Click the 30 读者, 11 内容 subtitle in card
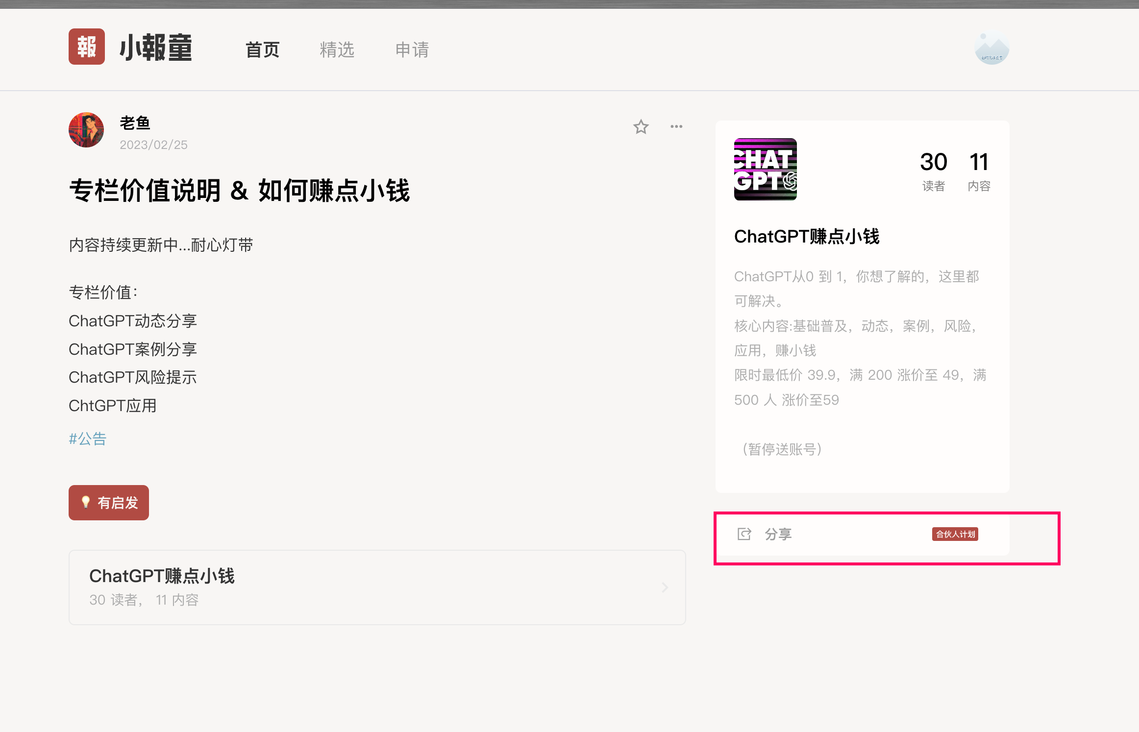 pyautogui.click(x=144, y=600)
